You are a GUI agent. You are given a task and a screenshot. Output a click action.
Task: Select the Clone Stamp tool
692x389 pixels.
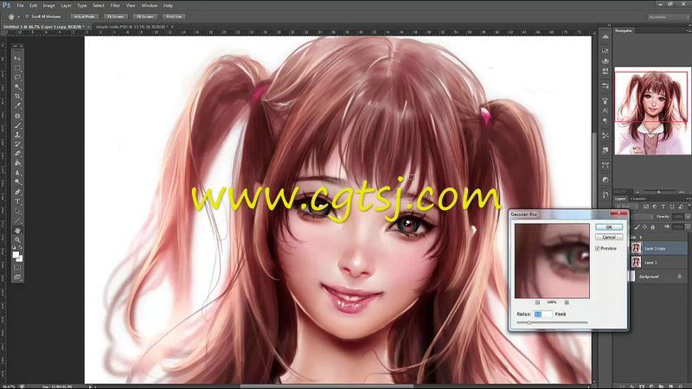click(17, 135)
